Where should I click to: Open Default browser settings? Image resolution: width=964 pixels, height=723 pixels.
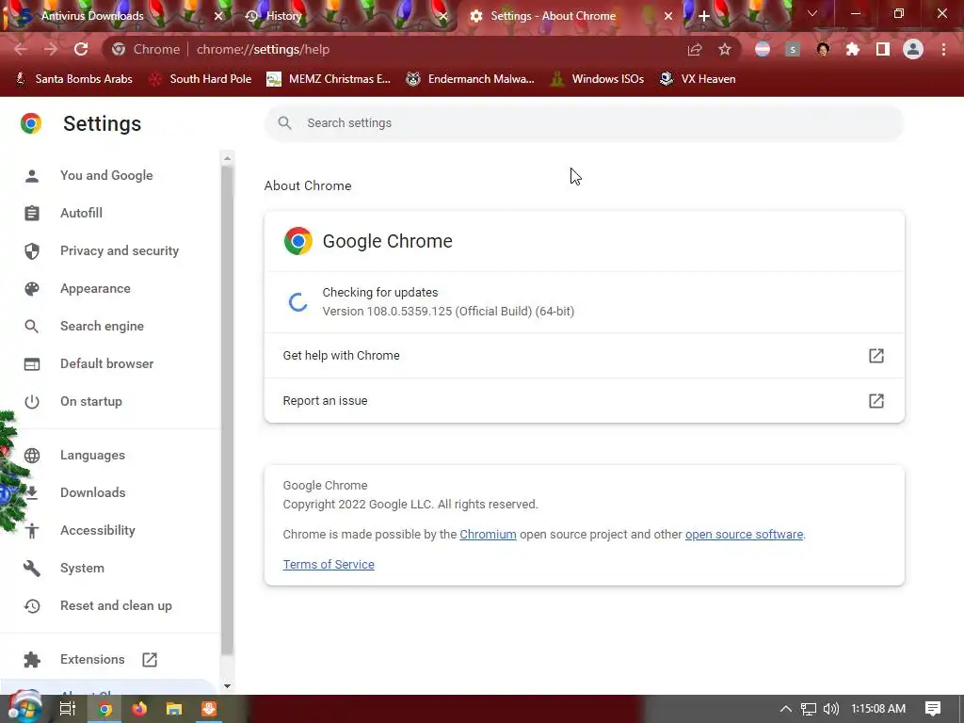(x=107, y=363)
